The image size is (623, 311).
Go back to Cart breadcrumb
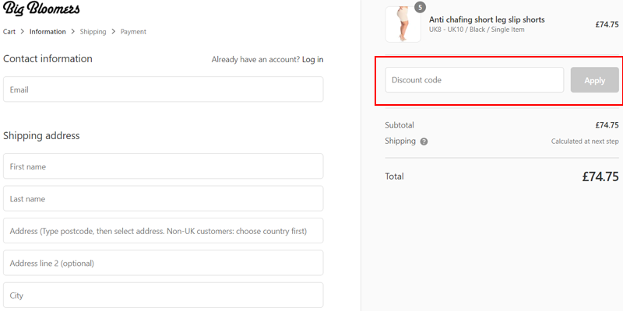coord(9,32)
